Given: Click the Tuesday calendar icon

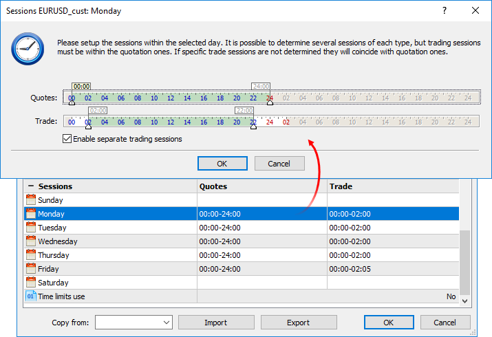Looking at the screenshot, I should pos(31,227).
